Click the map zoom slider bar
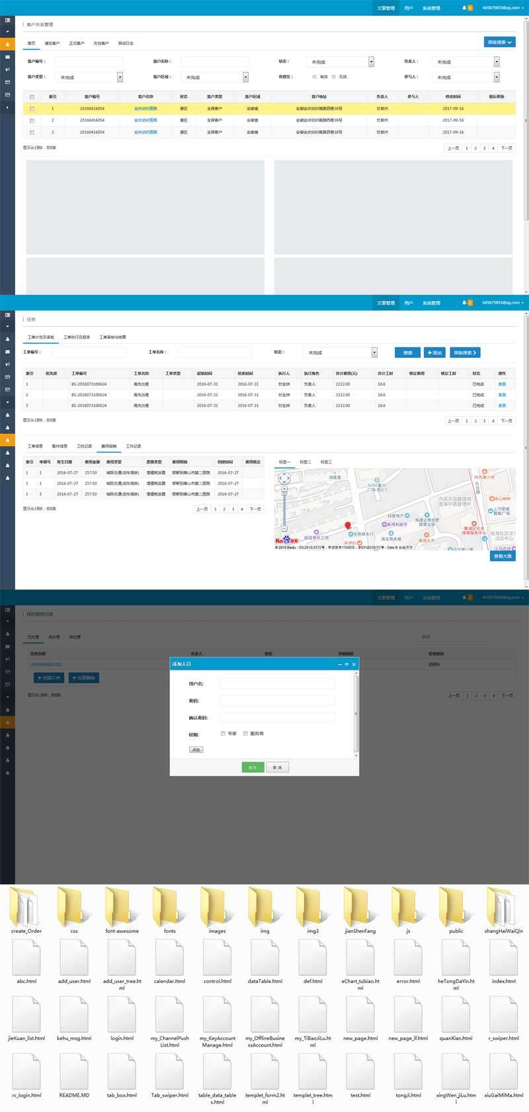Viewport: 529px width, 1112px height. click(284, 508)
